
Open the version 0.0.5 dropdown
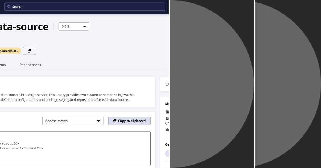click(x=74, y=26)
